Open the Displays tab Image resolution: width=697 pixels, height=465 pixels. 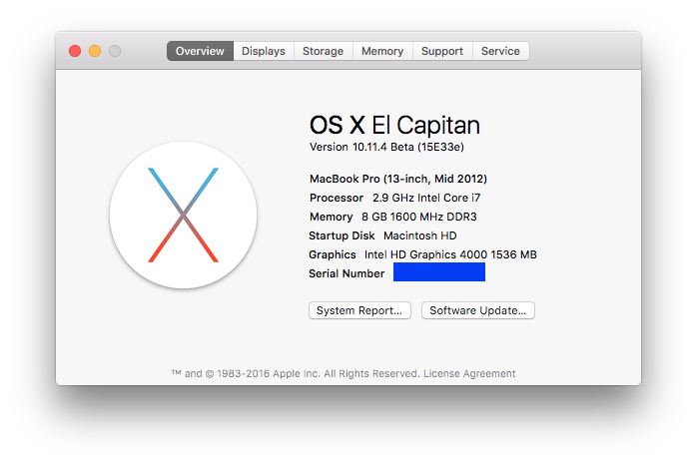tap(264, 51)
